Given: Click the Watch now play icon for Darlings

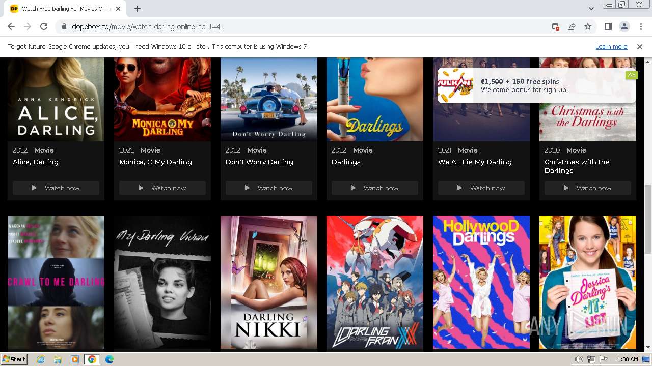Looking at the screenshot, I should pyautogui.click(x=353, y=188).
